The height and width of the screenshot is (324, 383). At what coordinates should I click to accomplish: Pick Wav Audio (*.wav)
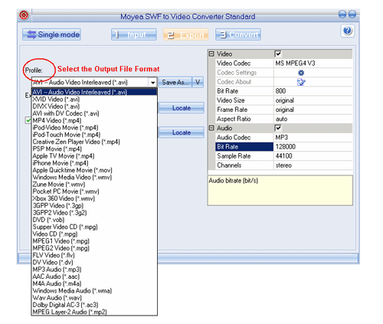click(x=94, y=297)
